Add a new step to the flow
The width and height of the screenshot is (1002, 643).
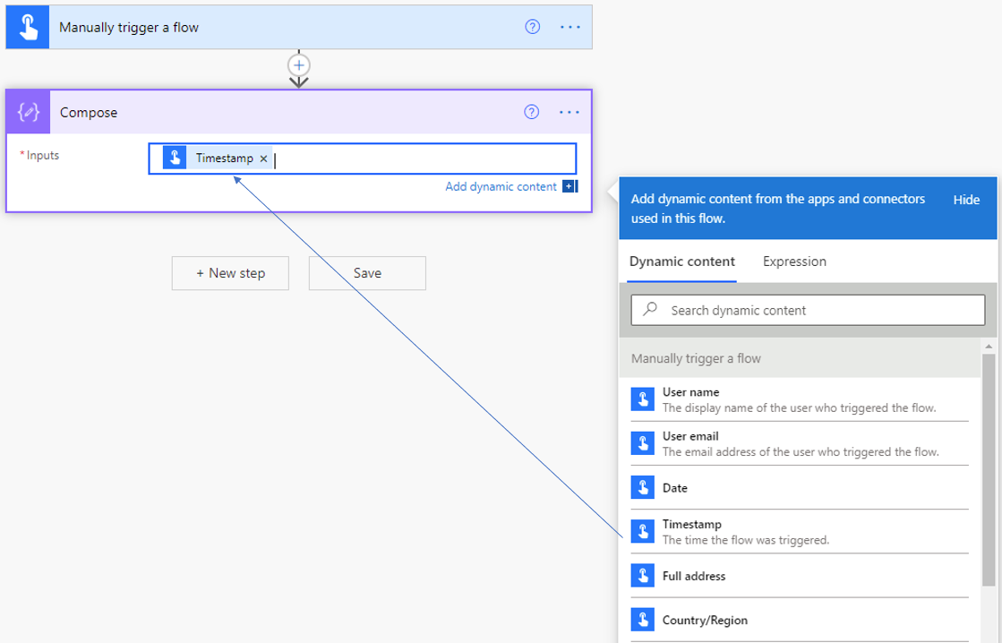pos(230,273)
